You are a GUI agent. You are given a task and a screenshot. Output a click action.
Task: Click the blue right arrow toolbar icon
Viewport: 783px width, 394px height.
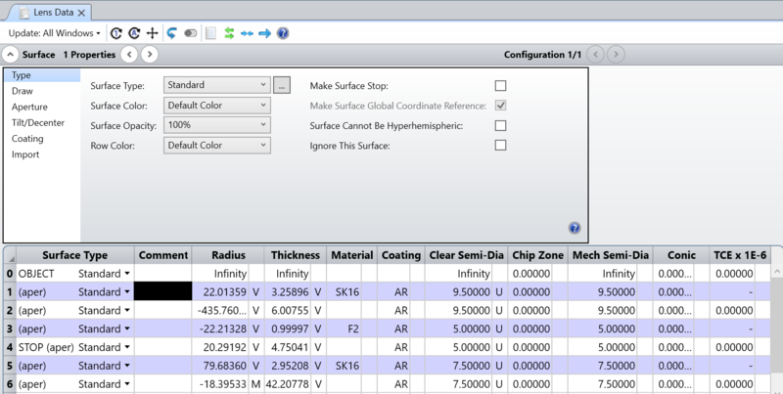point(264,33)
